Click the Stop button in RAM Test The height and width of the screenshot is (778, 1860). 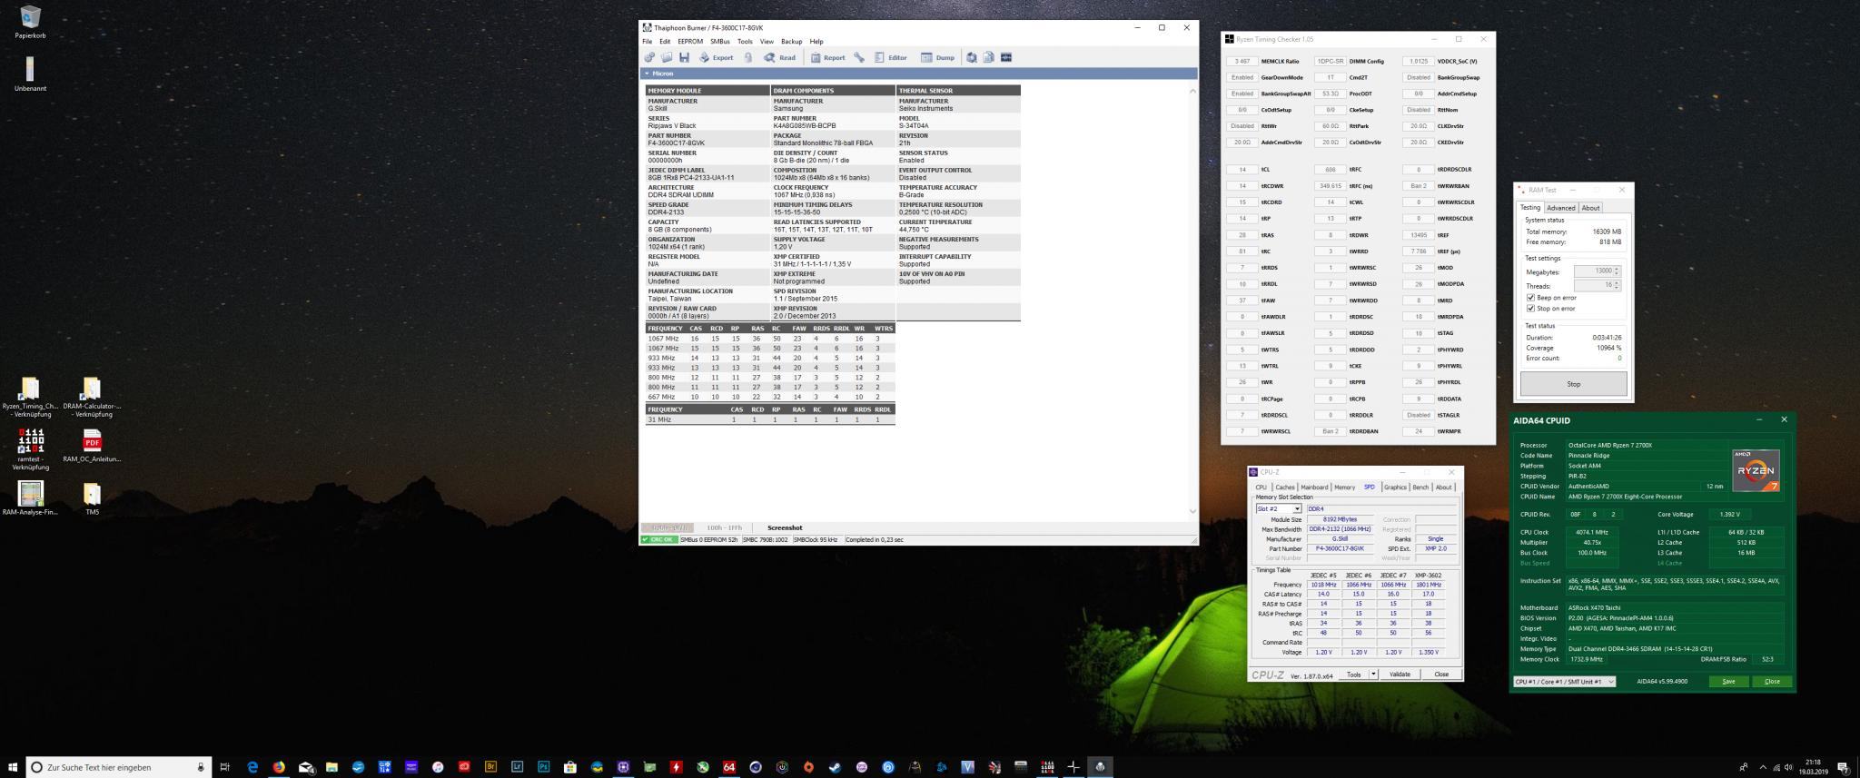1573,384
